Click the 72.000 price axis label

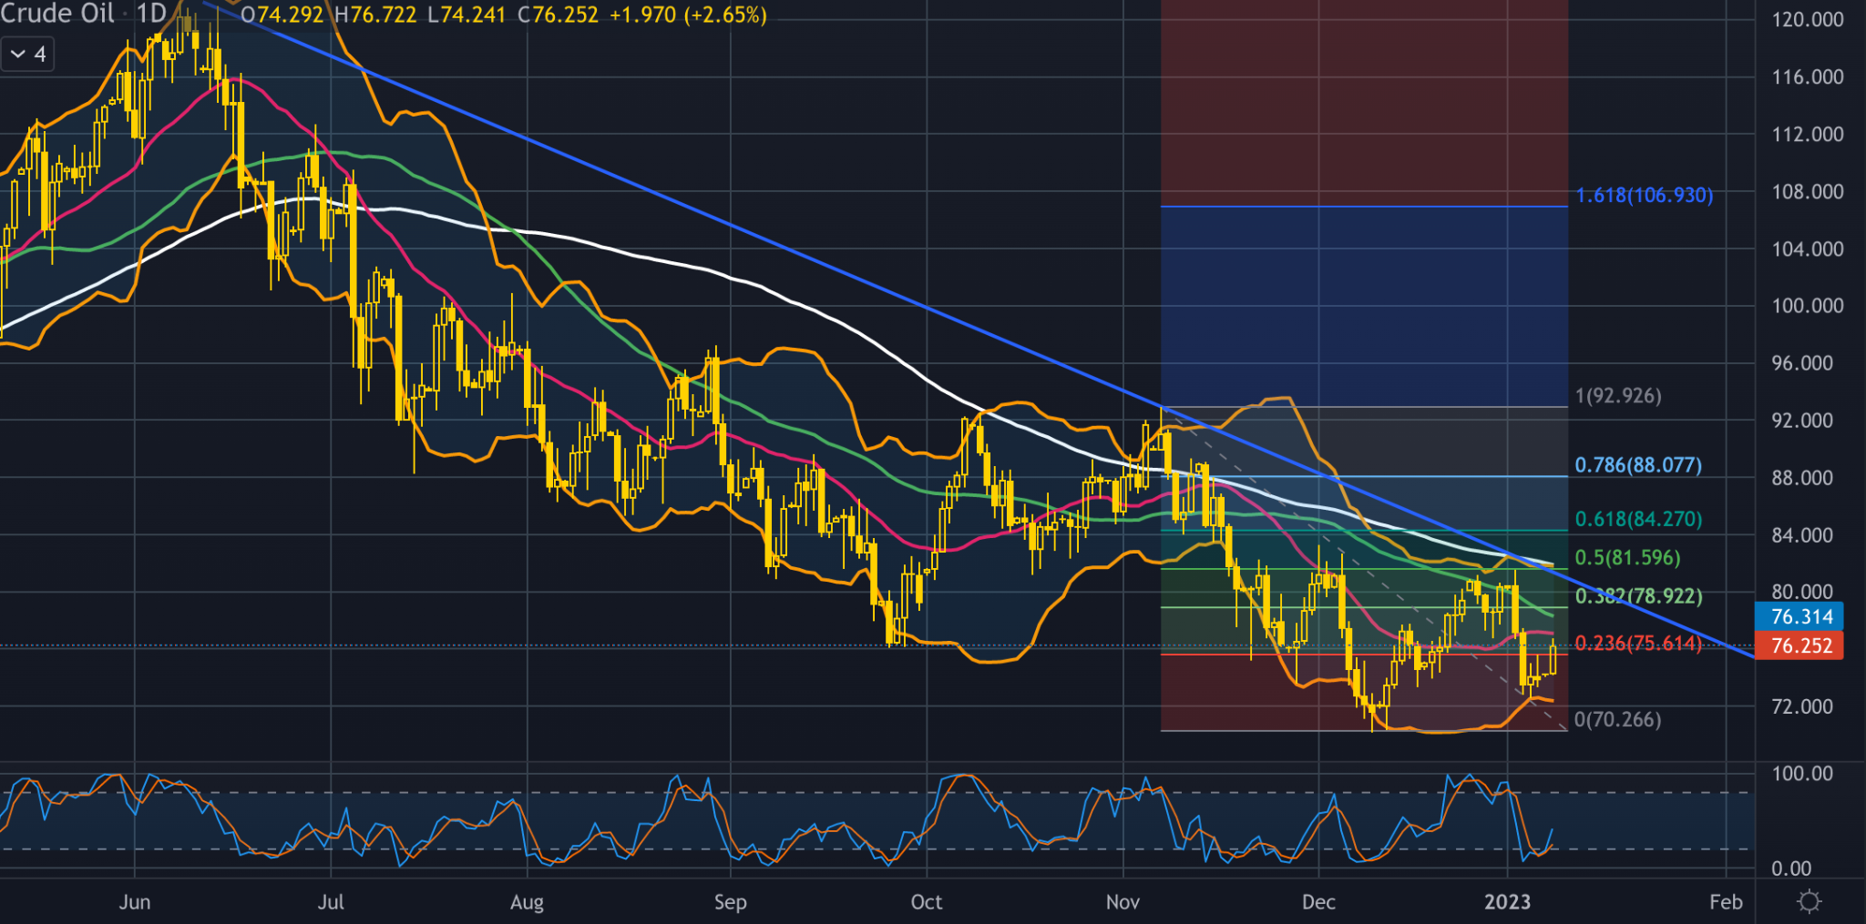pos(1802,706)
